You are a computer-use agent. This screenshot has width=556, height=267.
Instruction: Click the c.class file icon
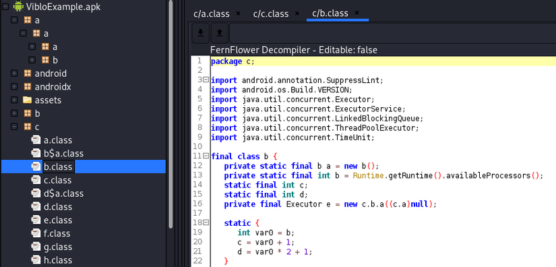click(x=36, y=180)
